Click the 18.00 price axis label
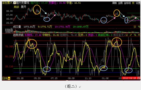141x90 pixels. click(x=9, y=11)
